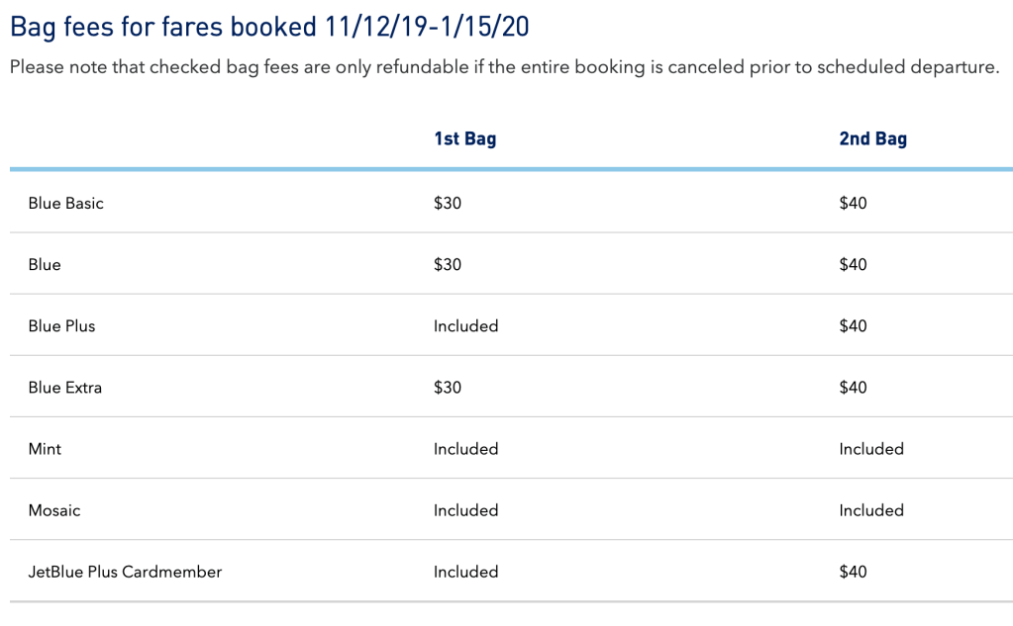
Task: Click Blue Plus 1st bag Included cell
Action: [x=465, y=326]
